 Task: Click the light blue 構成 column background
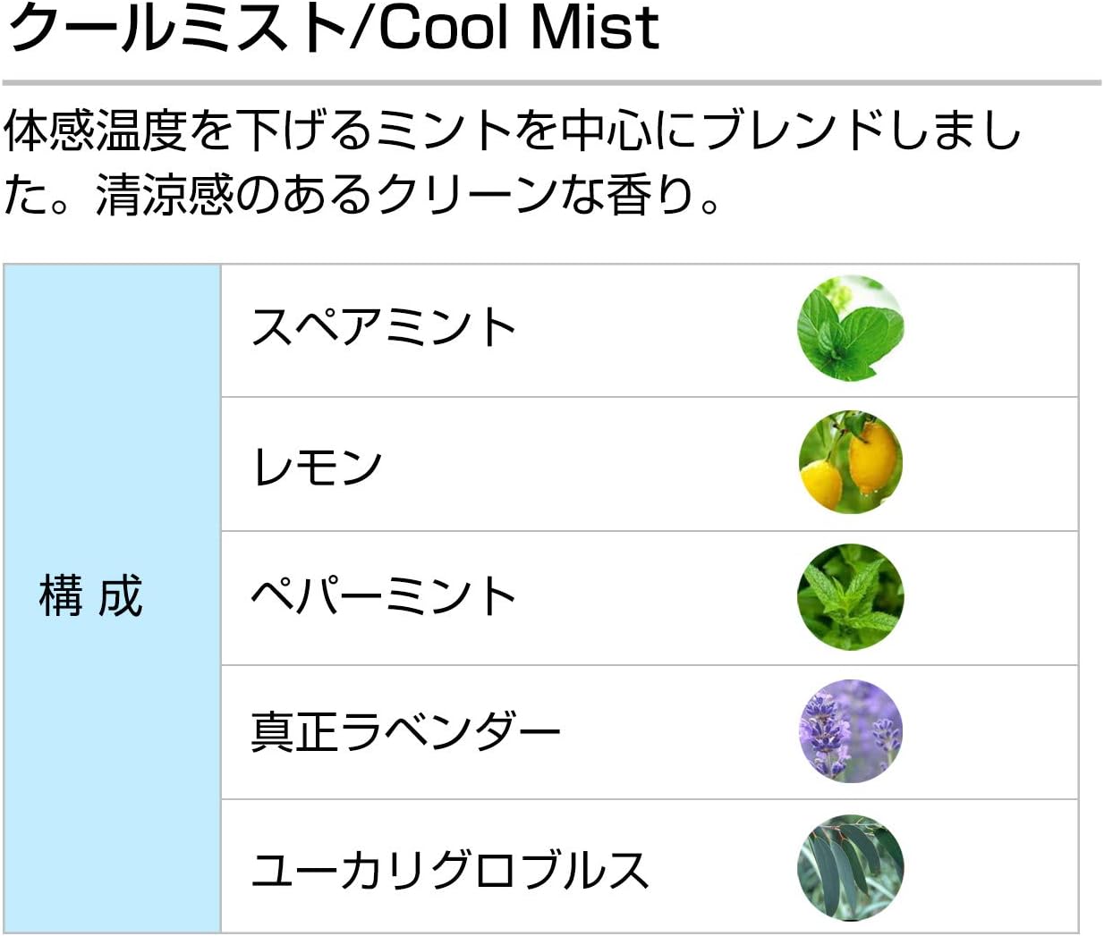click(112, 598)
